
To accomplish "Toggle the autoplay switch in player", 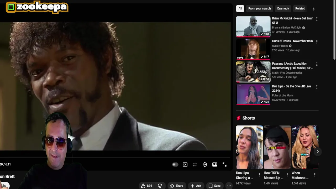I will tap(175, 165).
